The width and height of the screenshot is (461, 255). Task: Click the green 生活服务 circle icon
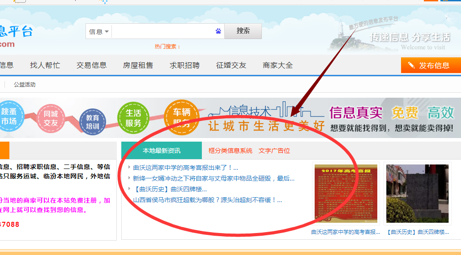pyautogui.click(x=133, y=118)
